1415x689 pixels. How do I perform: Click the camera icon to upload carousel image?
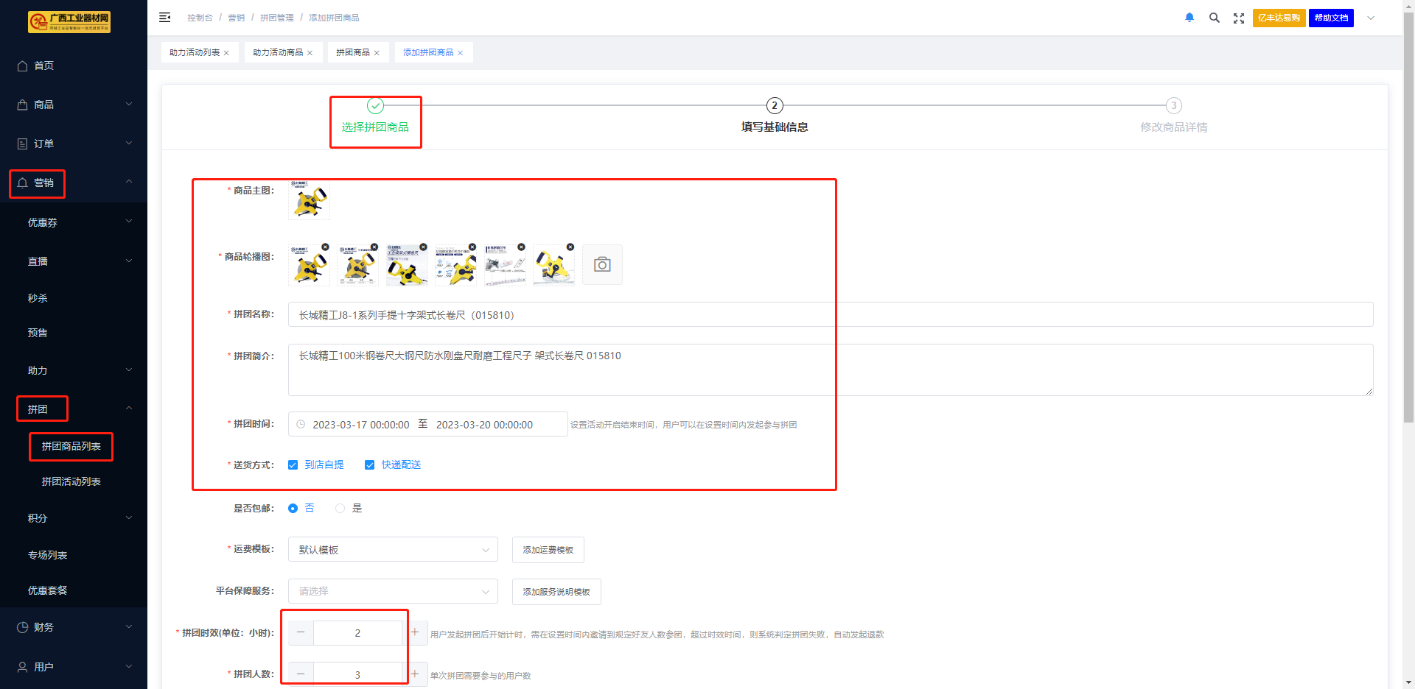[x=602, y=265]
